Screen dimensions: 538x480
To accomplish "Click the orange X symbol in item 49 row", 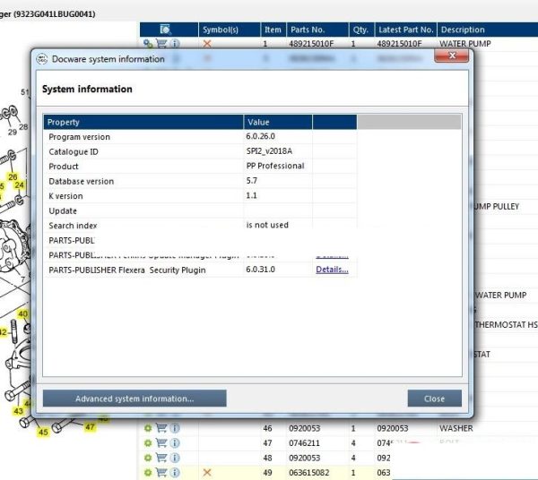I will 207,473.
